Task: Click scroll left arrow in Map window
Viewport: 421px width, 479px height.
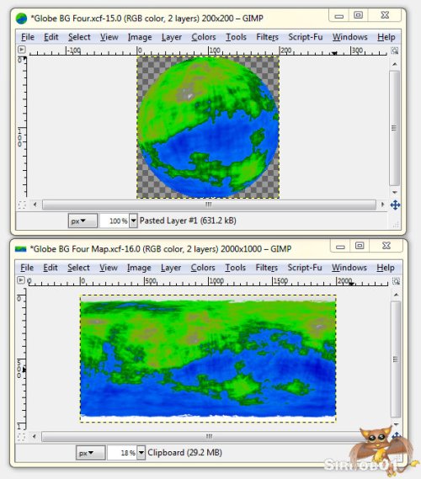Action: (35, 436)
